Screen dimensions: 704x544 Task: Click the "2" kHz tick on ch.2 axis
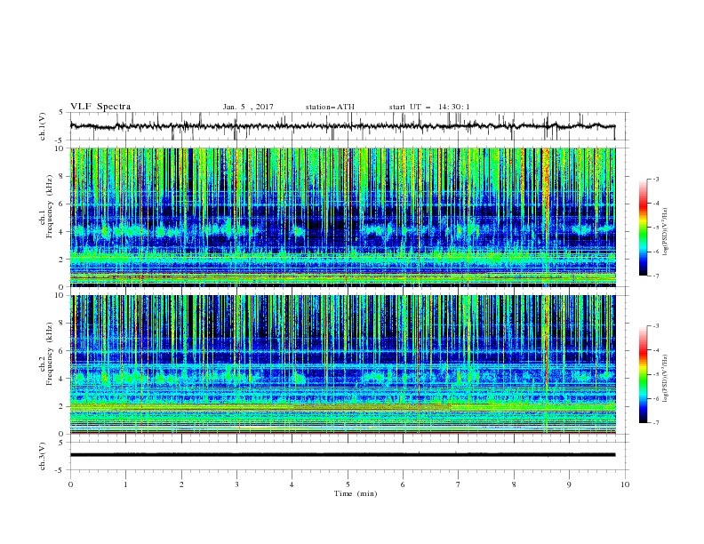coord(63,406)
